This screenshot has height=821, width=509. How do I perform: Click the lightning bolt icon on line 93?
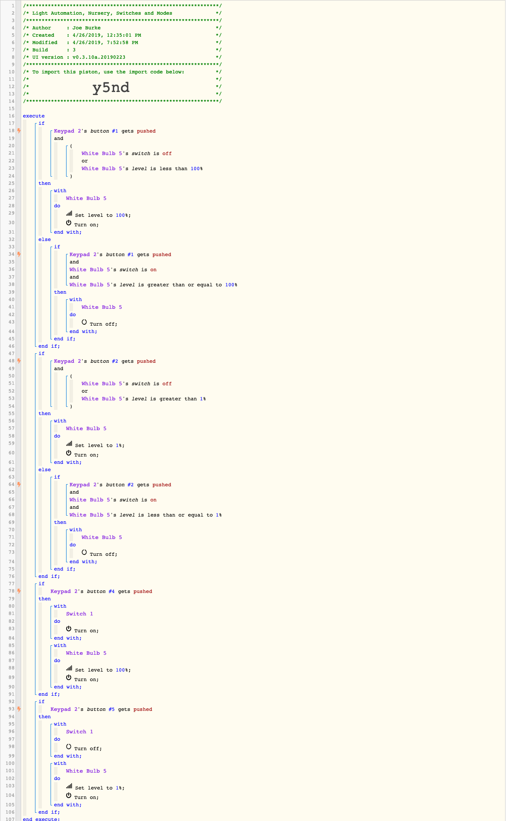click(19, 709)
